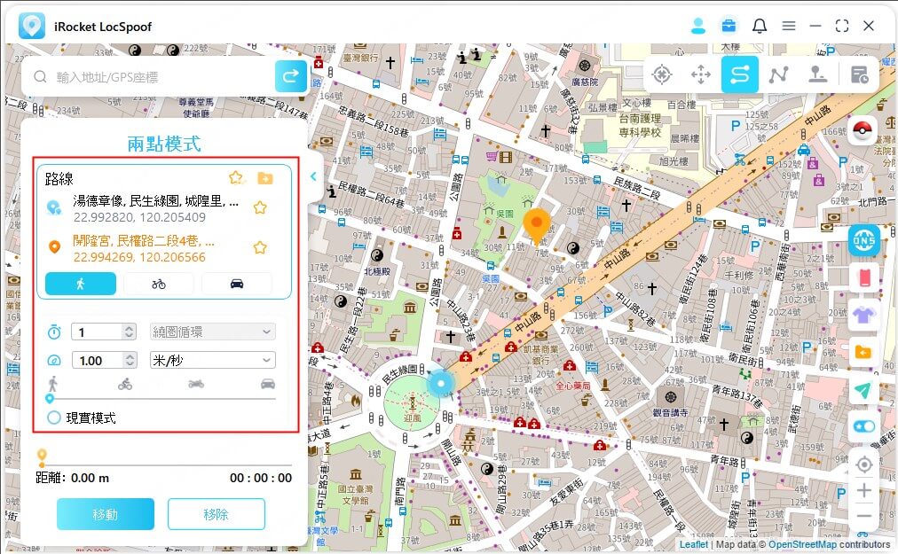Screen dimensions: 898x554
Task: Select Jump Teleport mode arrows icon
Action: click(x=700, y=74)
